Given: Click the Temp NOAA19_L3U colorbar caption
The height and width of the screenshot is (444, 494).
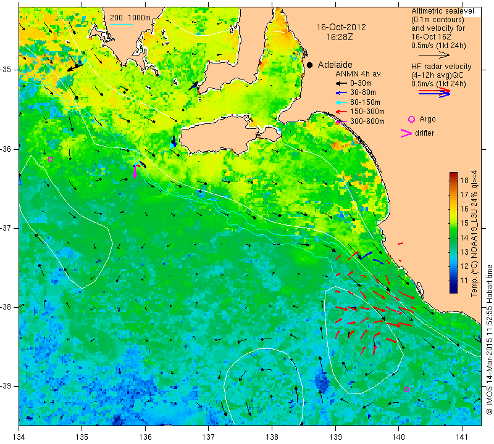Looking at the screenshot, I should (x=474, y=234).
